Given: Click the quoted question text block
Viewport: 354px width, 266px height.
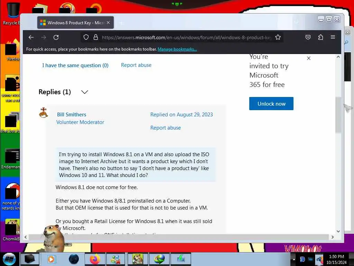Looking at the screenshot, I should click(x=136, y=165).
